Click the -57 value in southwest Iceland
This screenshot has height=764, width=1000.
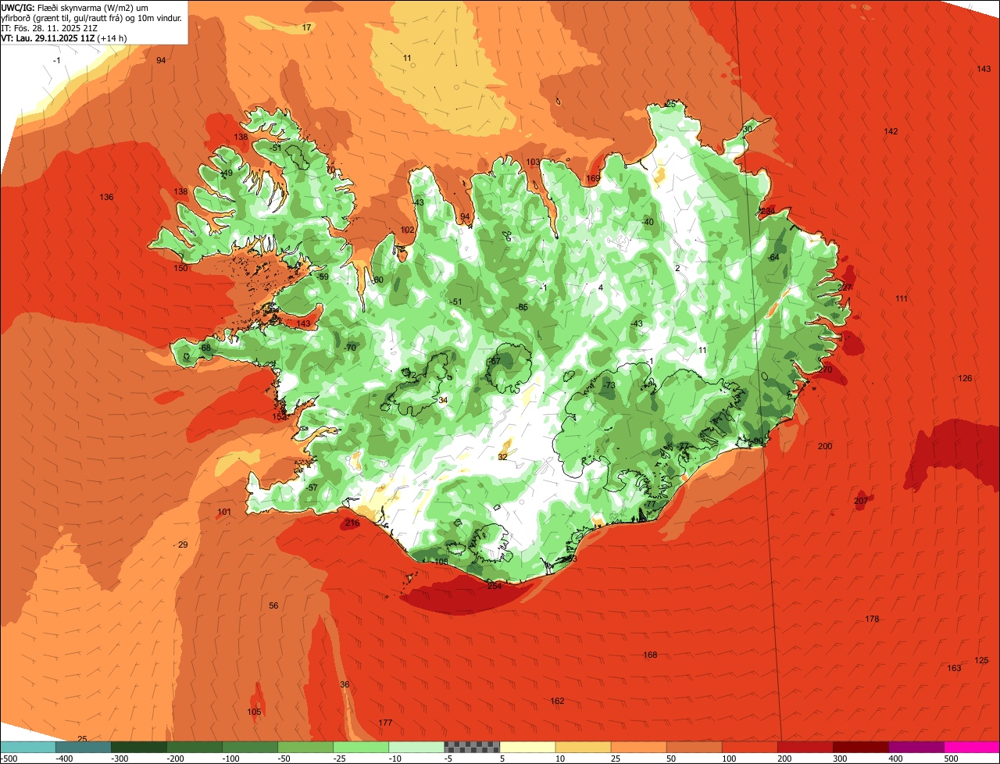pos(311,487)
